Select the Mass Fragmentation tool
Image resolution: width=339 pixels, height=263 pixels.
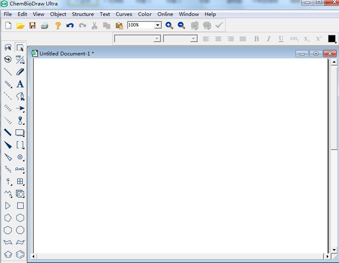pos(20,59)
